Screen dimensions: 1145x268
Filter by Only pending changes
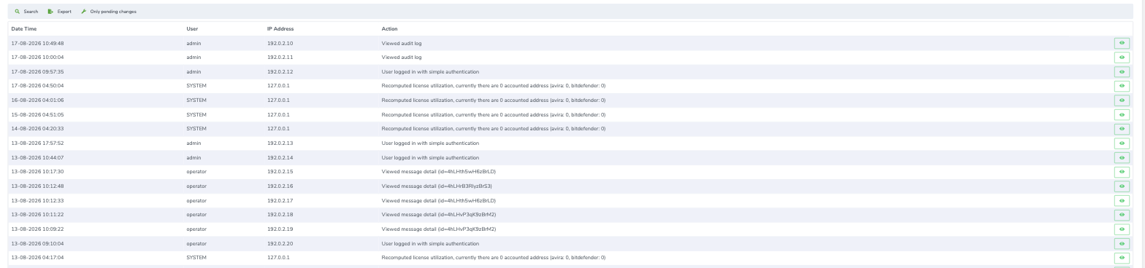108,12
